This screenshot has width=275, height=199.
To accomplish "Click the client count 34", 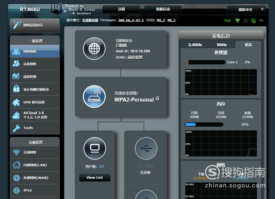I will point(101,166).
